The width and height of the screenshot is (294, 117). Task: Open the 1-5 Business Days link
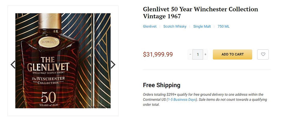(182, 99)
